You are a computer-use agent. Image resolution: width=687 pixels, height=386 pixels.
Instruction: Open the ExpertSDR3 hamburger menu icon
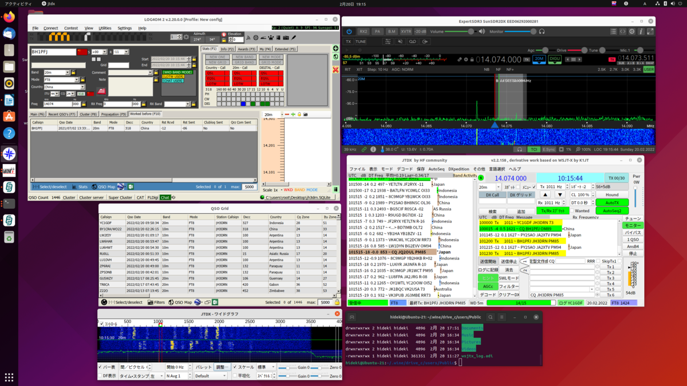613,32
